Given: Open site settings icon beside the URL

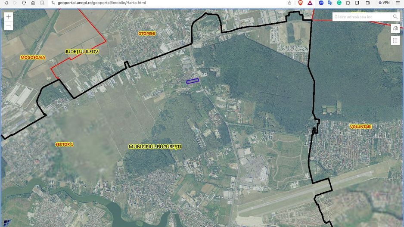Looking at the screenshot, I should click(53, 3).
